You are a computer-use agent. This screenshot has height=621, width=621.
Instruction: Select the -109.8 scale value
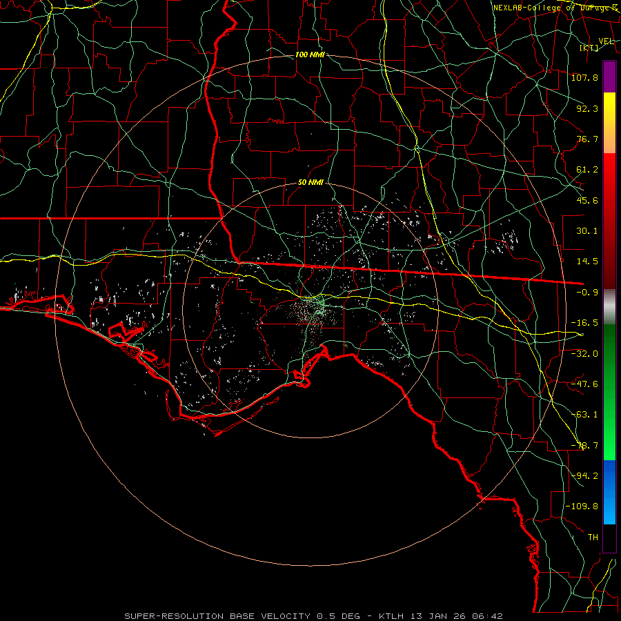tap(582, 506)
